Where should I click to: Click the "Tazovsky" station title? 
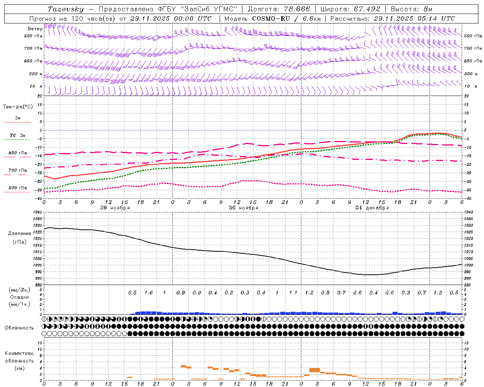66,9
